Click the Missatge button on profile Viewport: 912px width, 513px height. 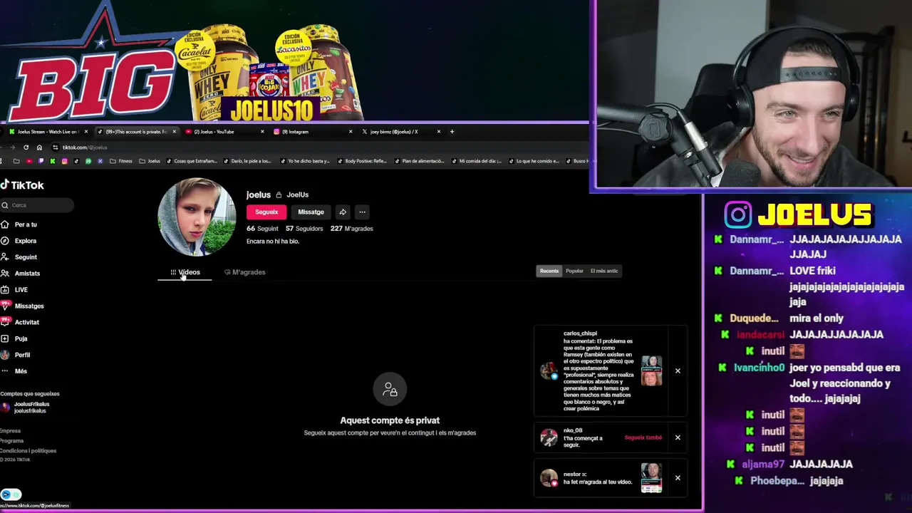pos(311,212)
